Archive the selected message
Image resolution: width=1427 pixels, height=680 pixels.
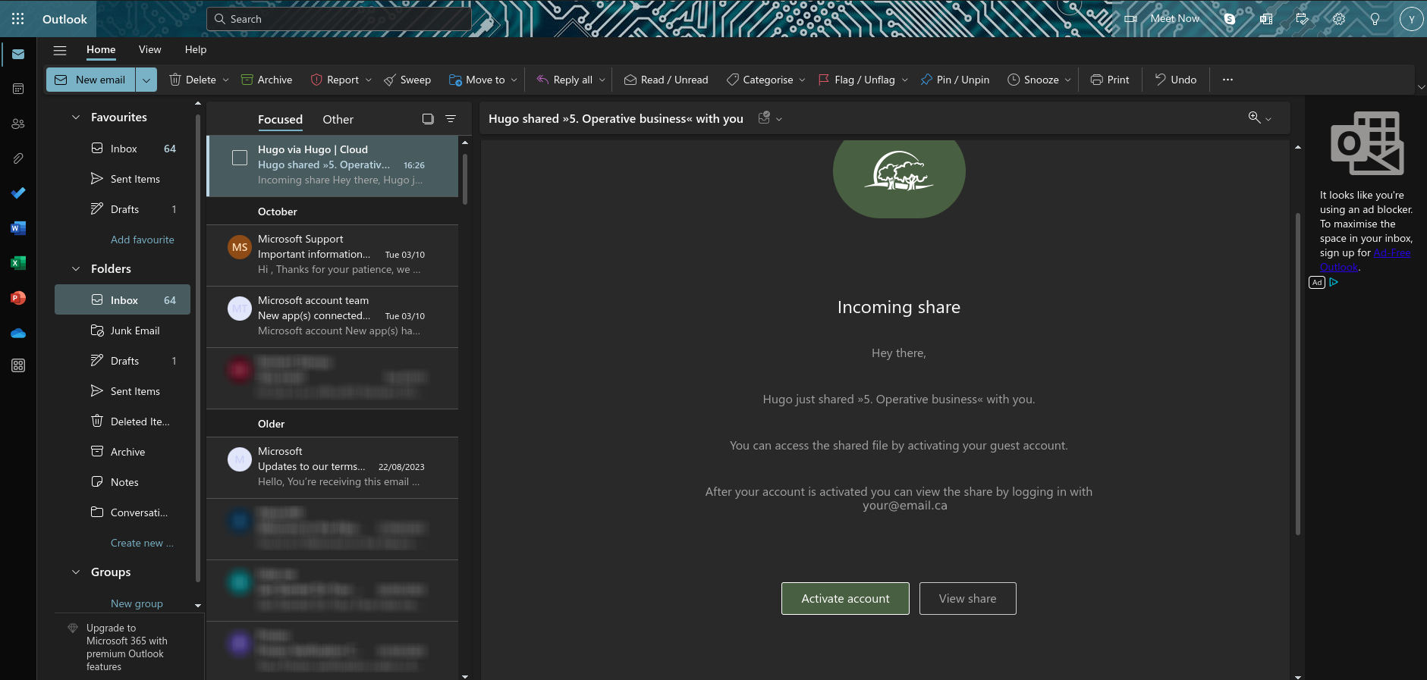click(266, 80)
